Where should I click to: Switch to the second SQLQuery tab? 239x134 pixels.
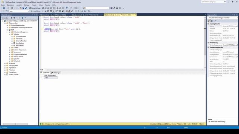[85, 15]
